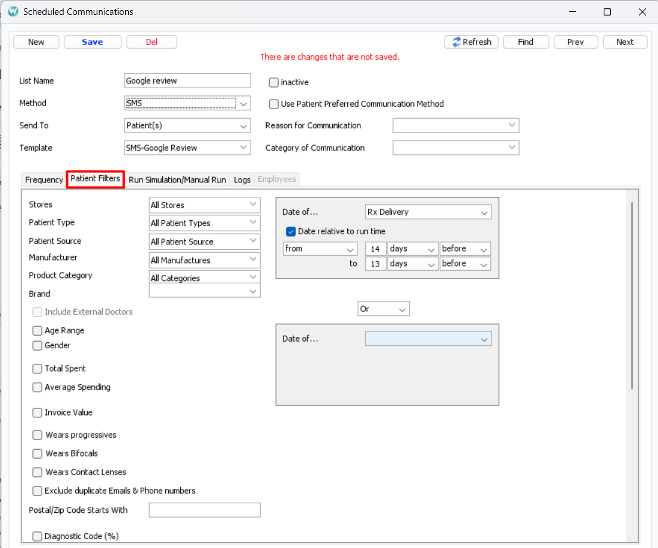The width and height of the screenshot is (658, 548).
Task: Open the Rx Delivery date dropdown
Action: [x=428, y=212]
